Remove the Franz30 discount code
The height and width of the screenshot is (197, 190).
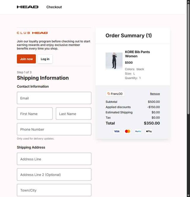click(155, 94)
